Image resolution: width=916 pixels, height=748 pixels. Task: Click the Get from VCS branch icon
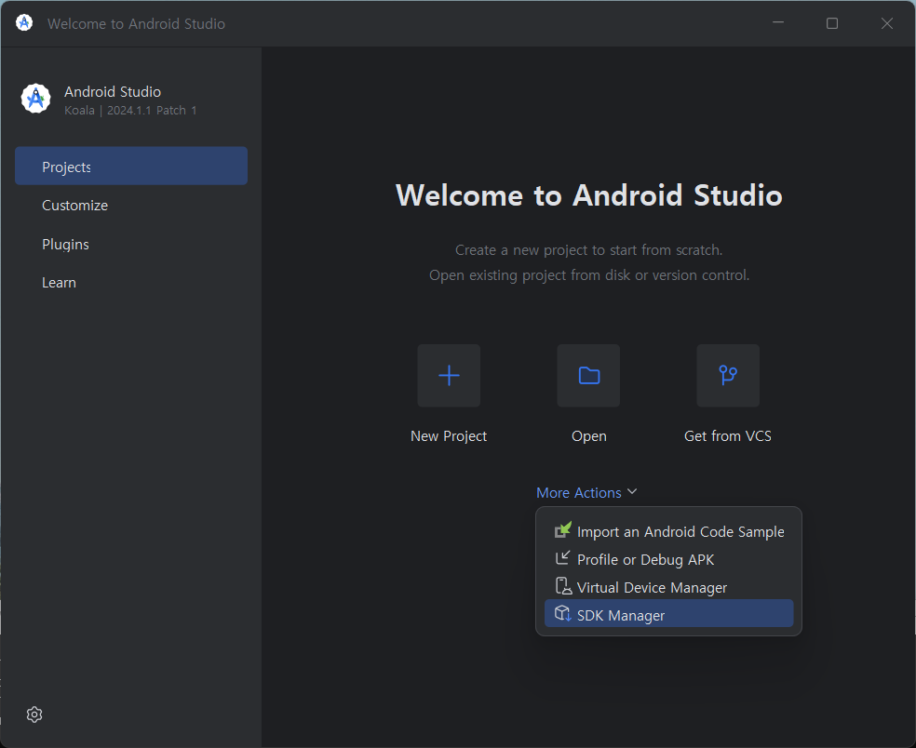(728, 376)
